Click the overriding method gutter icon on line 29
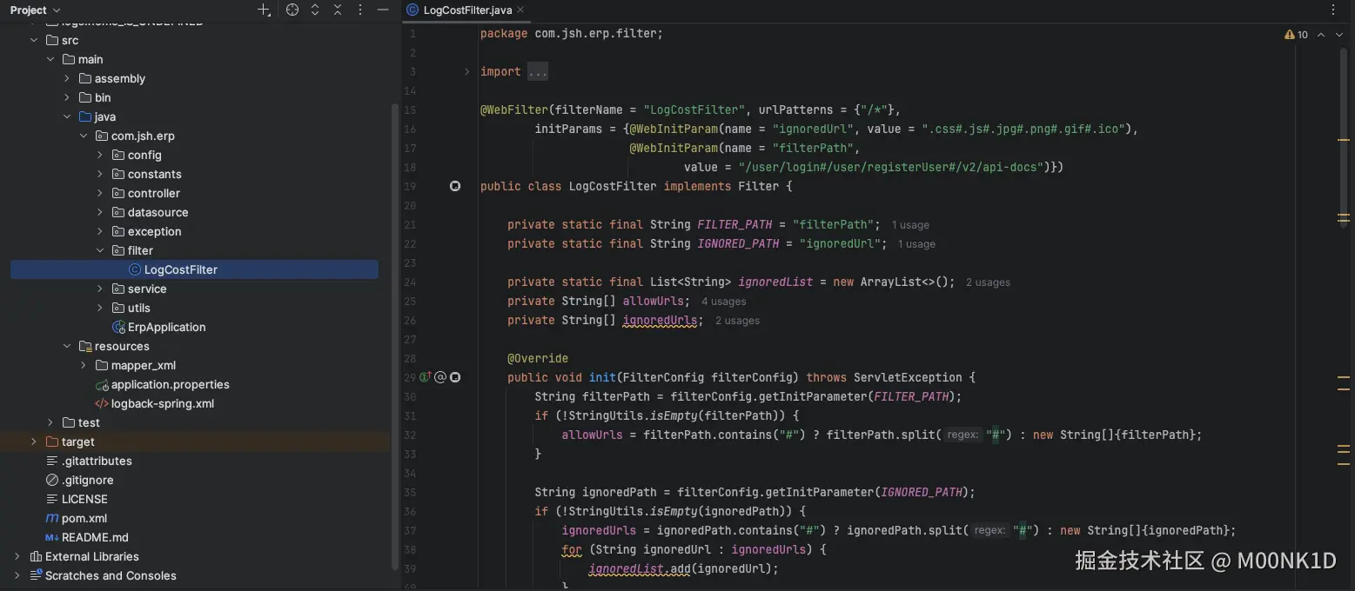 click(x=426, y=377)
